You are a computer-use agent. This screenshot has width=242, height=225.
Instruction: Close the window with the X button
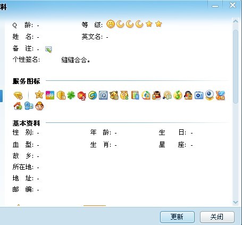tap(232, 5)
